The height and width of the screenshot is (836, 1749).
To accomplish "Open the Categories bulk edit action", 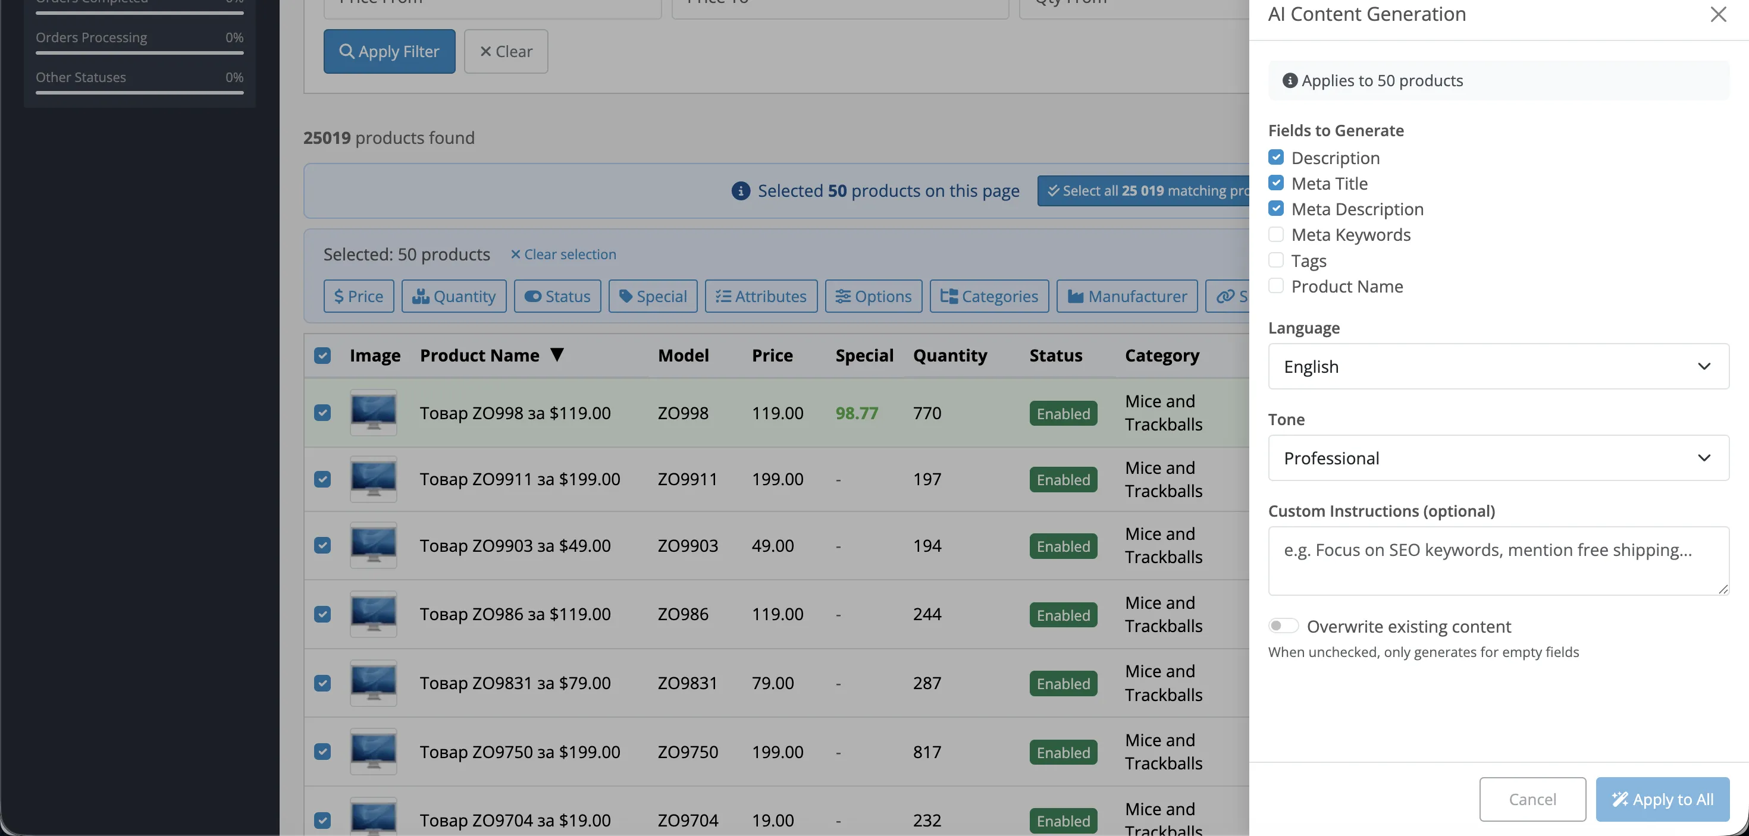I will click(x=989, y=297).
